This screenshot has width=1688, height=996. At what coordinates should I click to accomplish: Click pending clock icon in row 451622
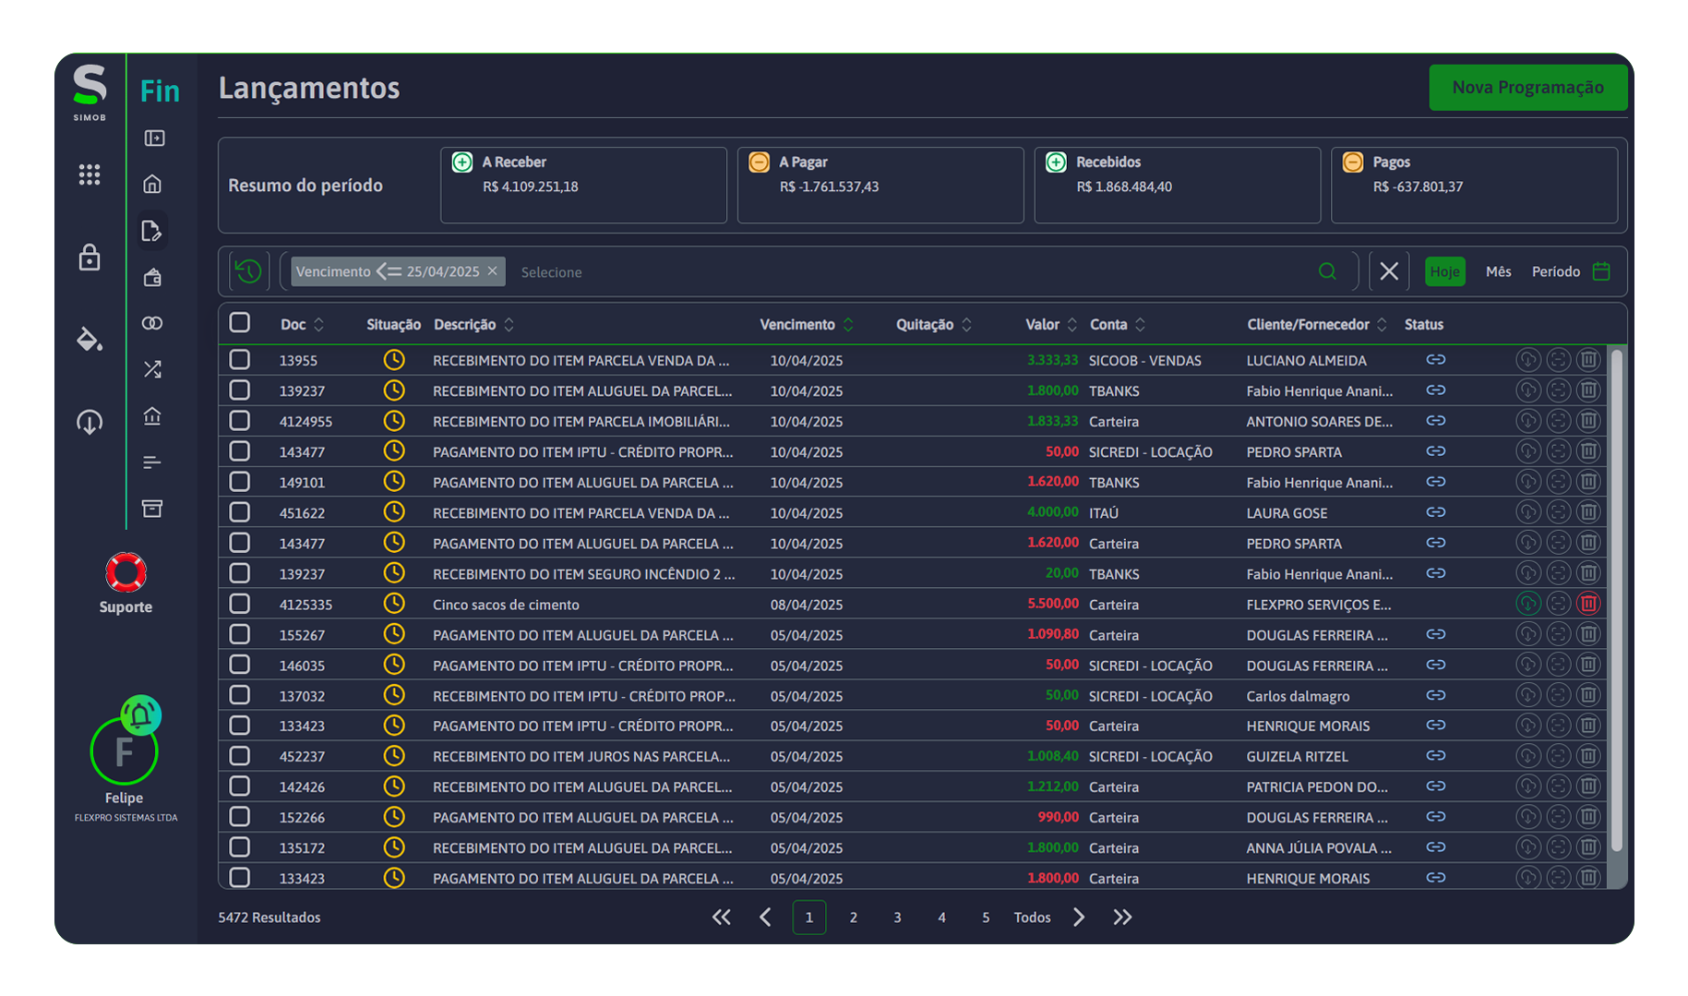click(394, 511)
